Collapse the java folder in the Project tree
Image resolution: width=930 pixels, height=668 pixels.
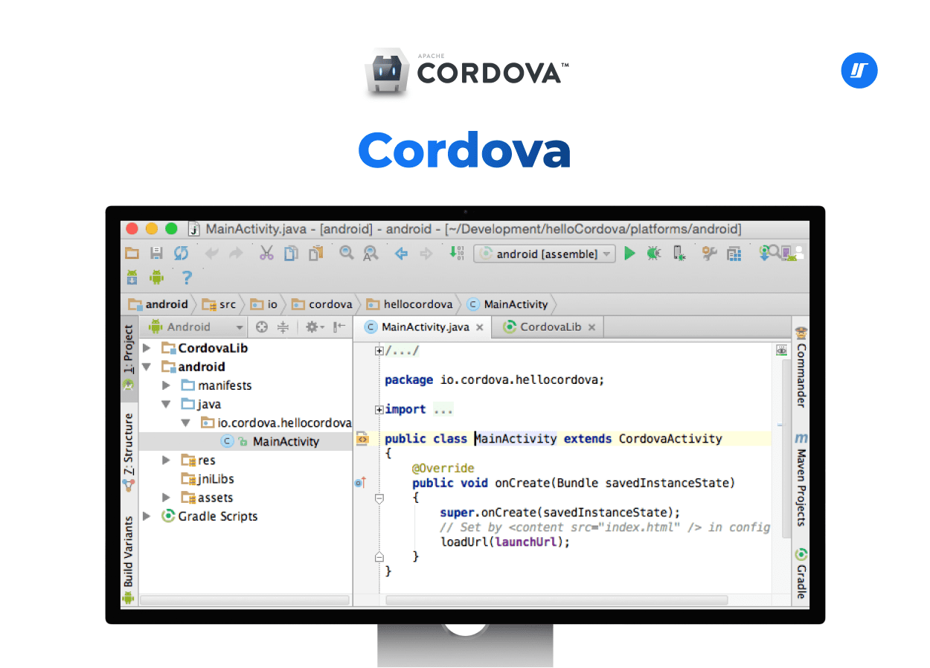pyautogui.click(x=167, y=404)
